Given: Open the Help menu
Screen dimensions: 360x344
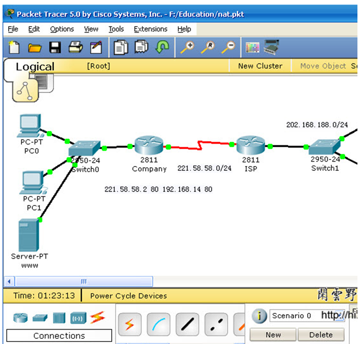Looking at the screenshot, I should click(x=184, y=29).
